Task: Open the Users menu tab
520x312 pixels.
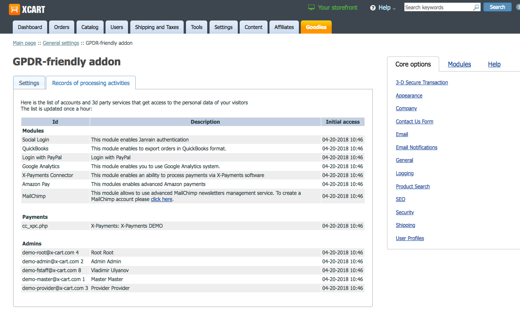Action: coord(117,27)
